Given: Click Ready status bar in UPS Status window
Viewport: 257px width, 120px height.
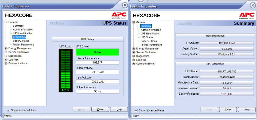Looking at the screenshot, I should [x=65, y=115].
